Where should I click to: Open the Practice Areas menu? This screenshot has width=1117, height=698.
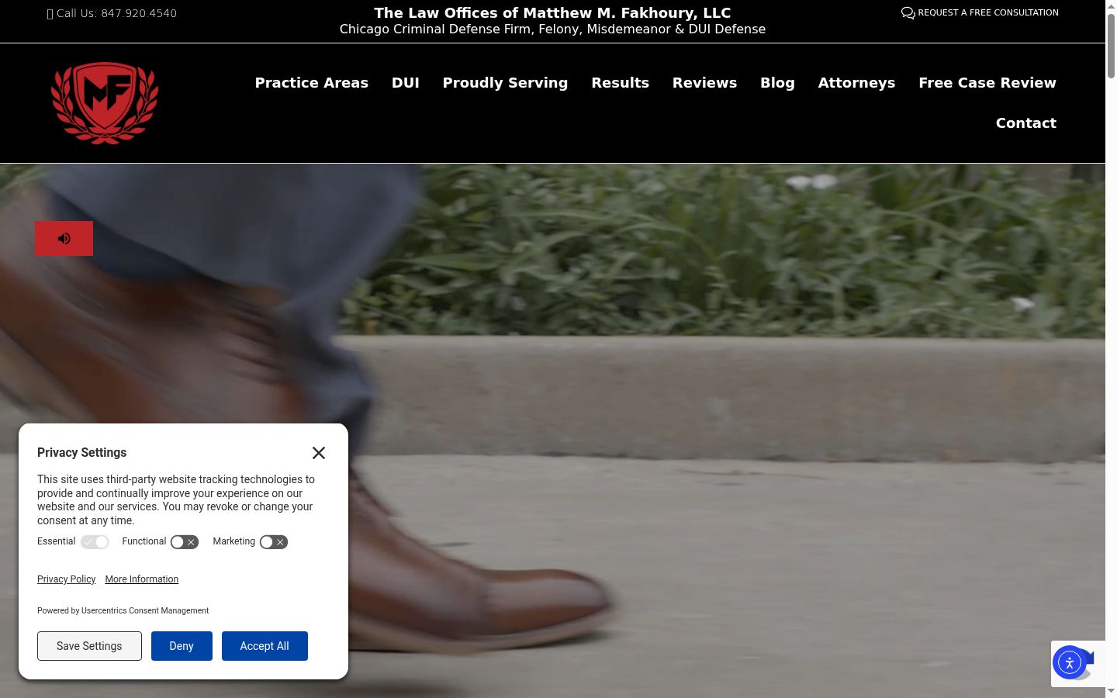(x=312, y=83)
